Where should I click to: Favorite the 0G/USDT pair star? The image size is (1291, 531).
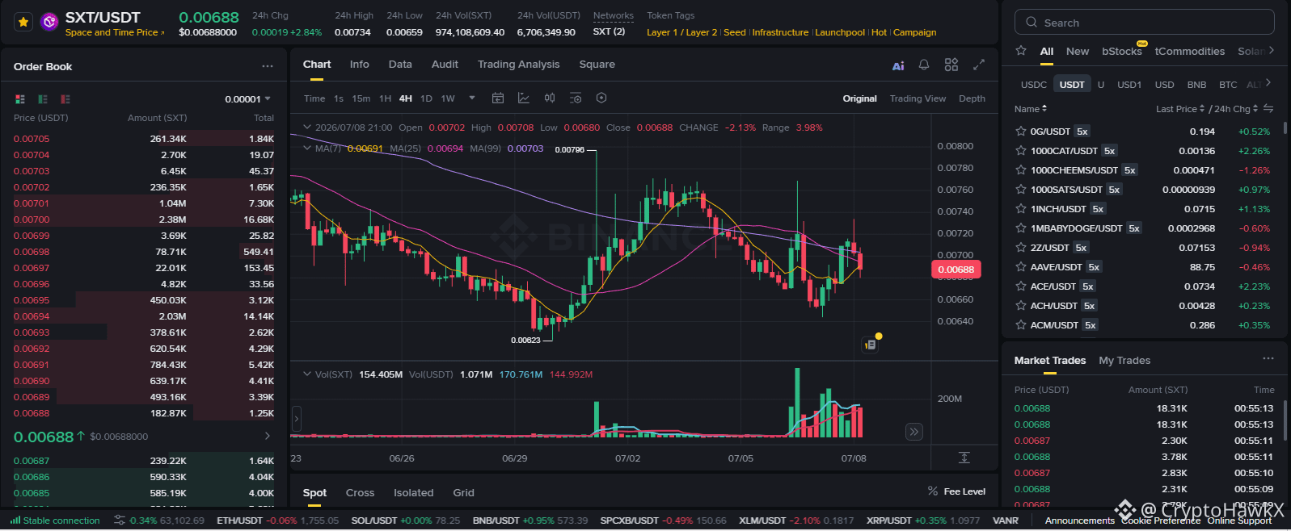click(1021, 132)
